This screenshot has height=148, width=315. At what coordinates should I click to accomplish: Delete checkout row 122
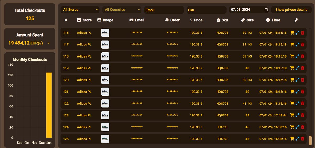pos(303,103)
